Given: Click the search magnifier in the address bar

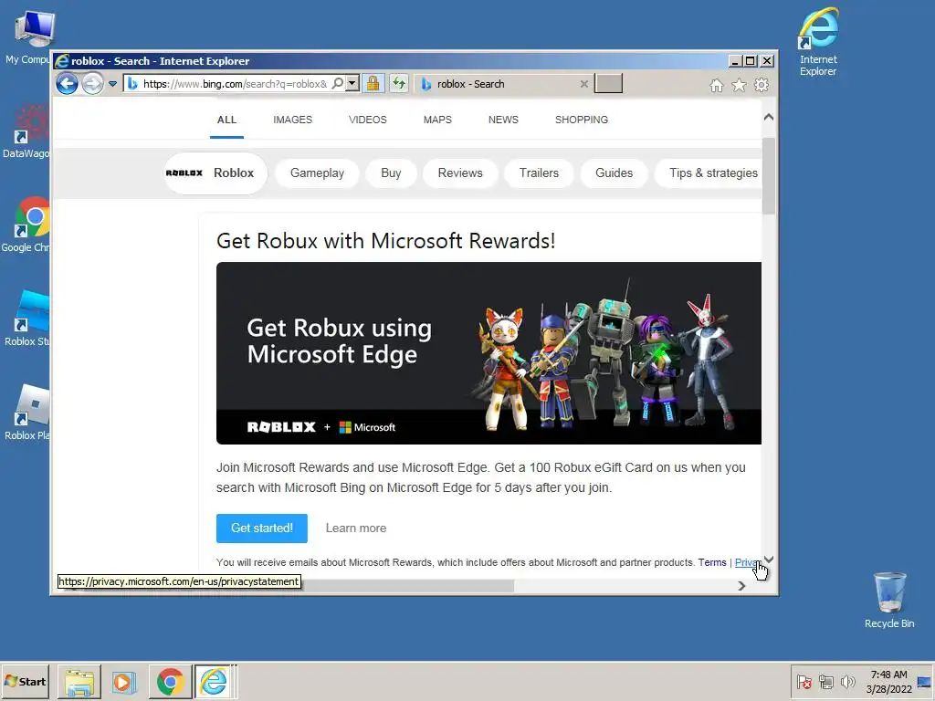Looking at the screenshot, I should [x=338, y=83].
